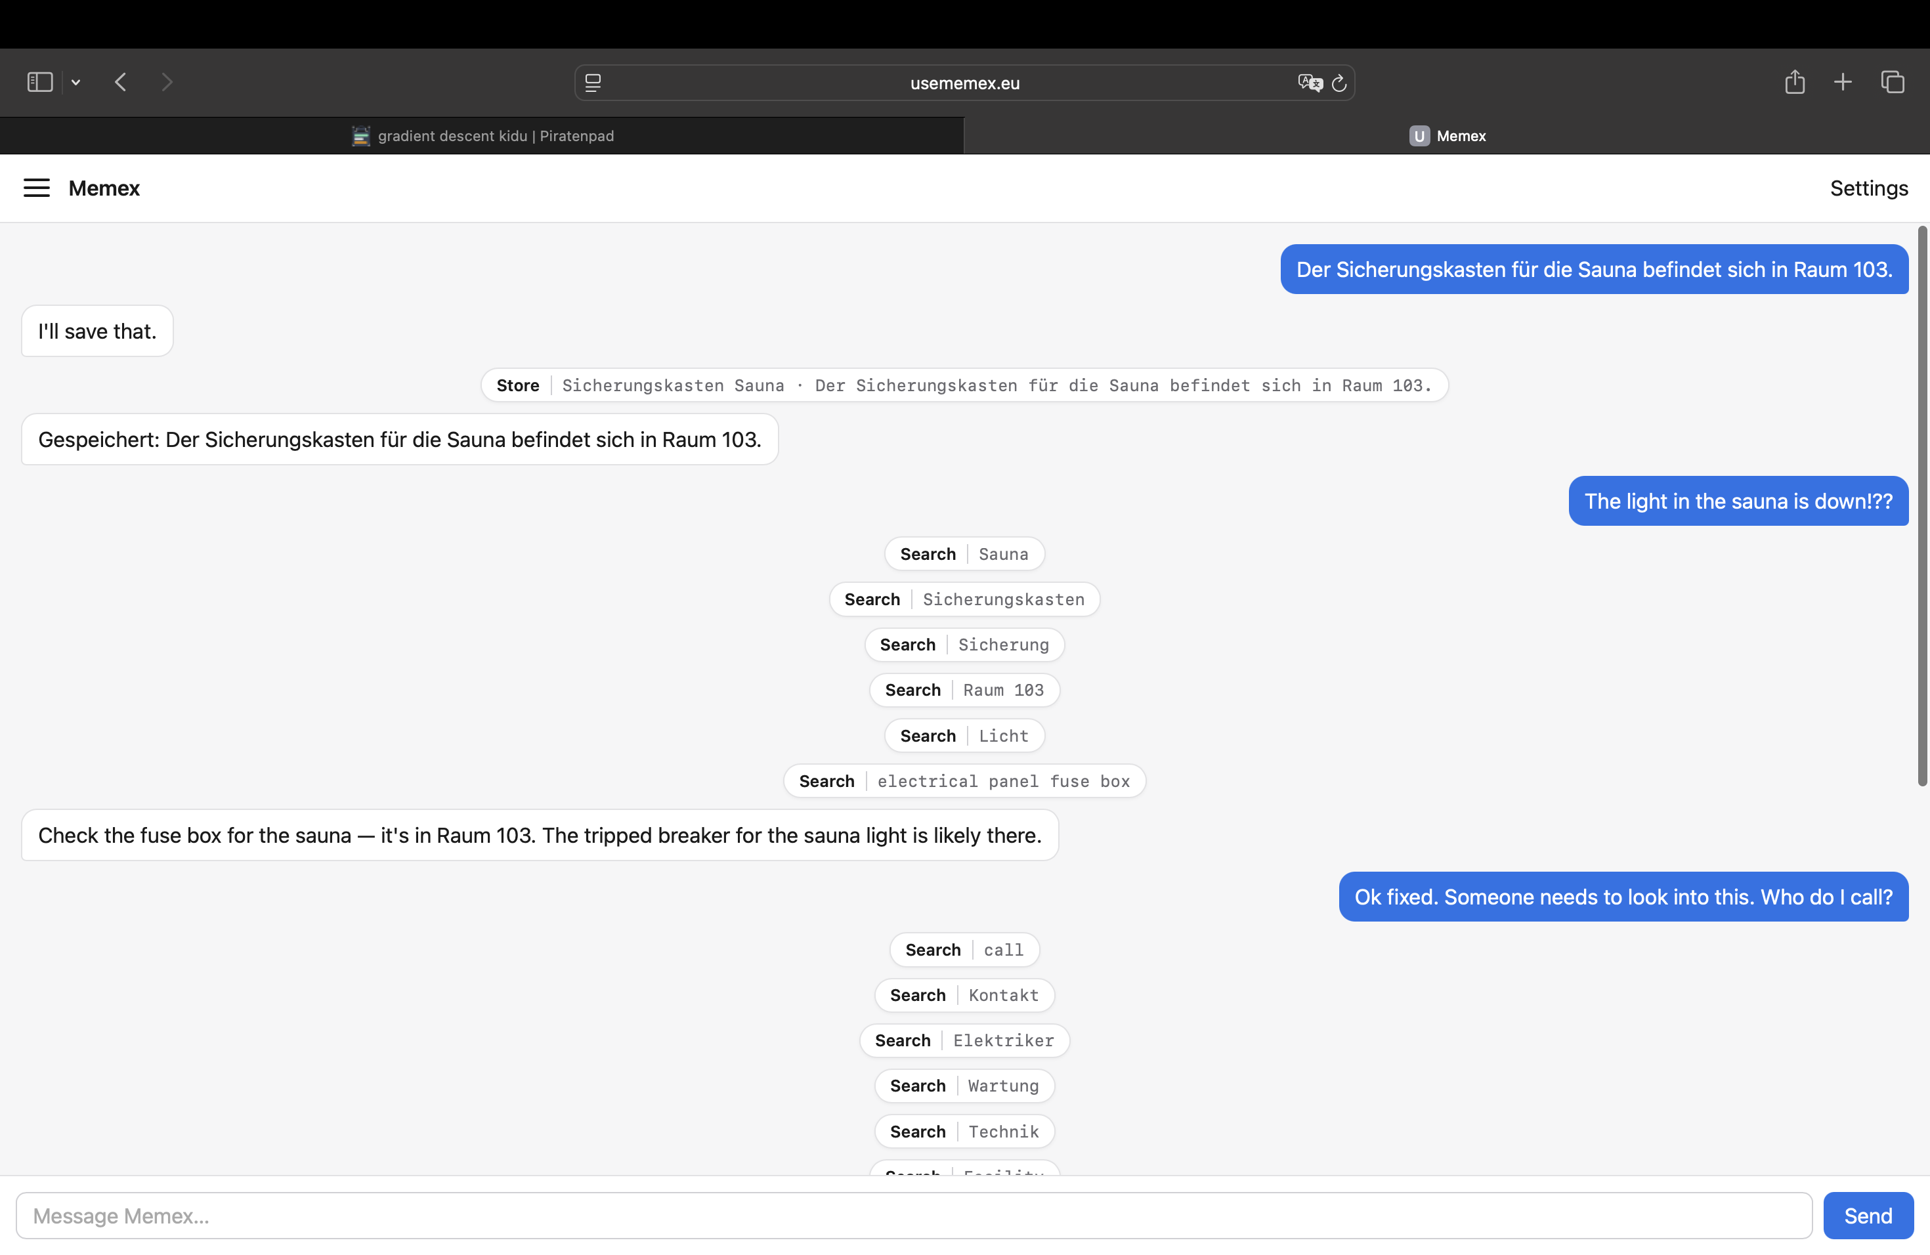Click the Search Sicherung chip
The height and width of the screenshot is (1255, 1930).
(x=964, y=645)
